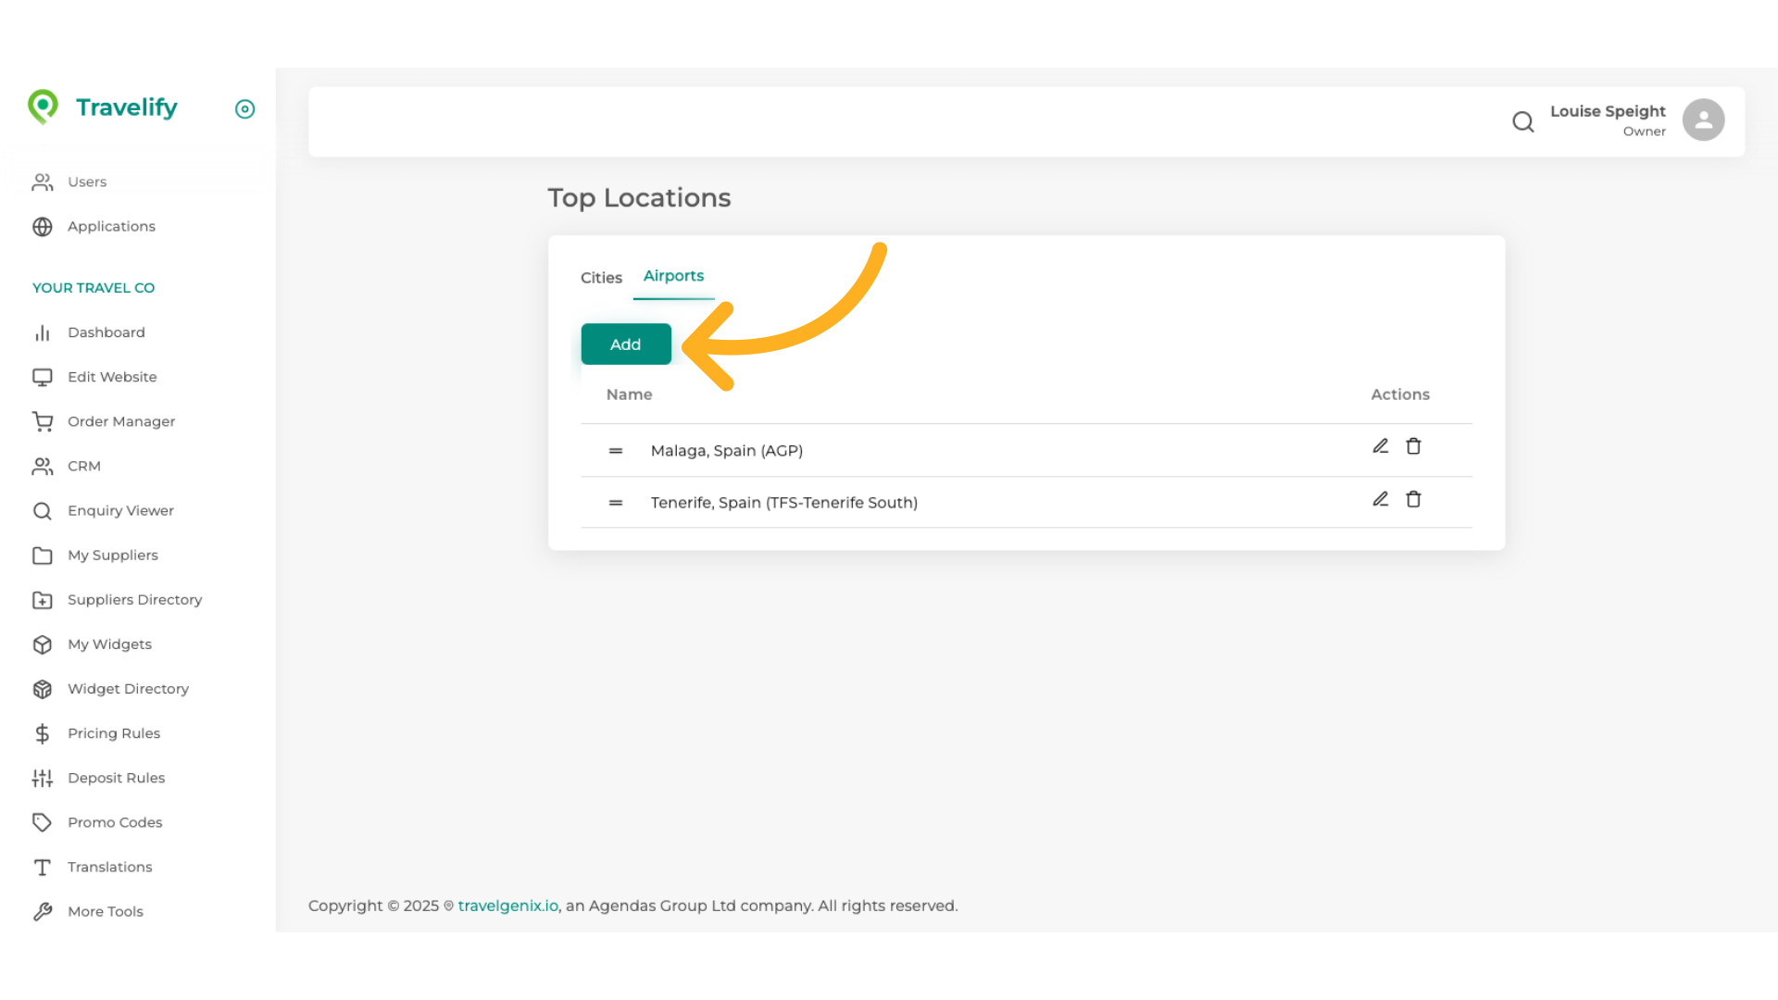Edit the Tenerife South airport entry
Viewport: 1778px width, 1000px height.
1380,499
